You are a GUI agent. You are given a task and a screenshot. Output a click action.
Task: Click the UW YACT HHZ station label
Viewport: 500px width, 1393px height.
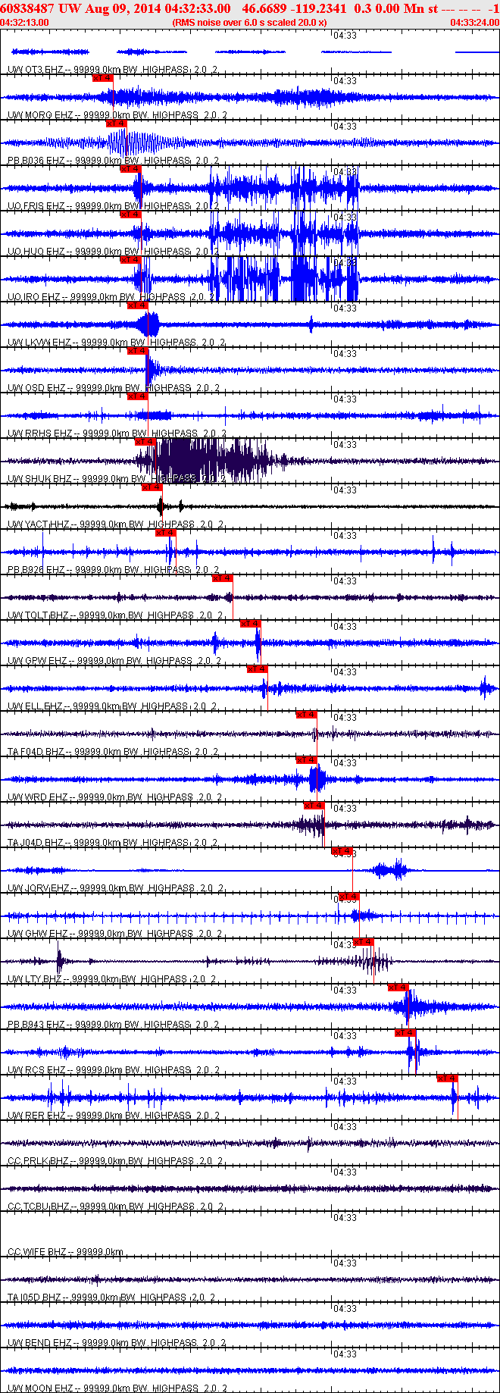pos(39,524)
